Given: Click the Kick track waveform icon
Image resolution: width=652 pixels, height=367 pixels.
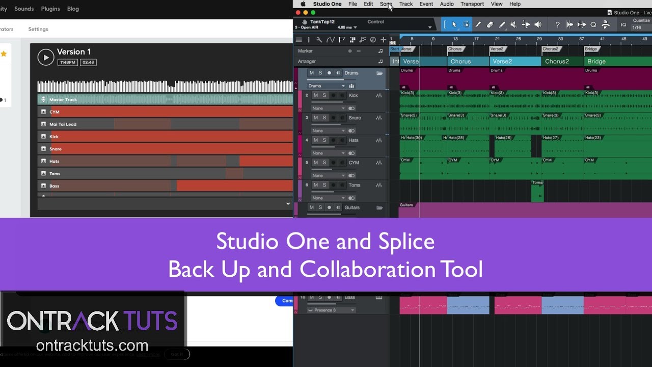Looking at the screenshot, I should coord(379,95).
